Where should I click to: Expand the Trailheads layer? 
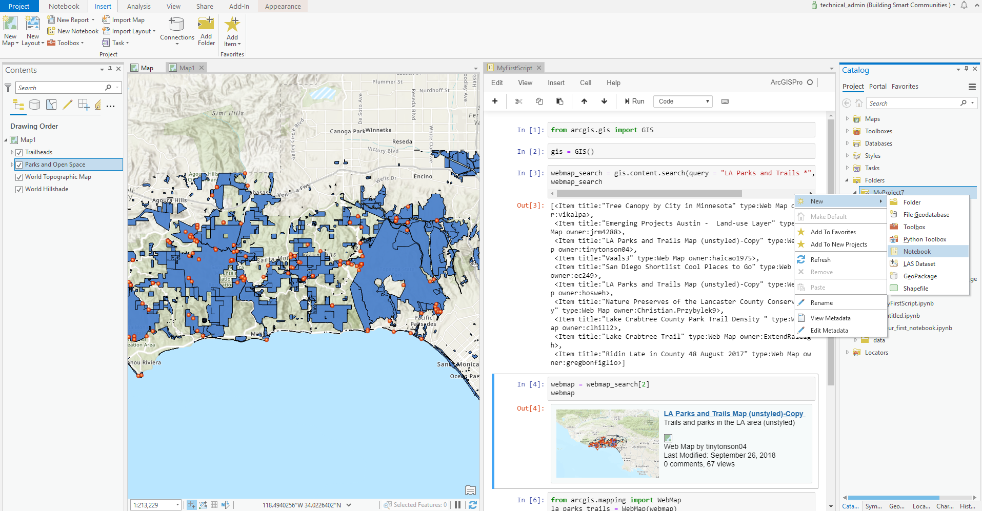click(12, 152)
